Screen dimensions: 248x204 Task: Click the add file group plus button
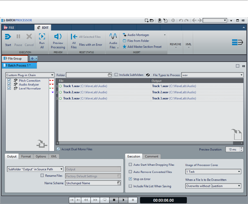32,59
